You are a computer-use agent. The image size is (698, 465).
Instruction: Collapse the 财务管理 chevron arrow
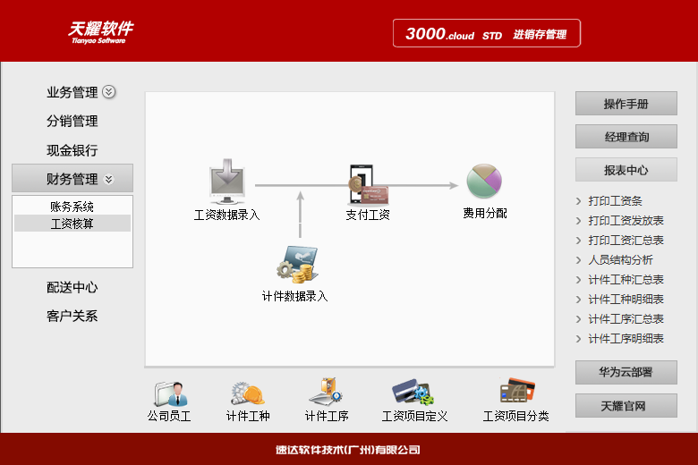coord(108,180)
